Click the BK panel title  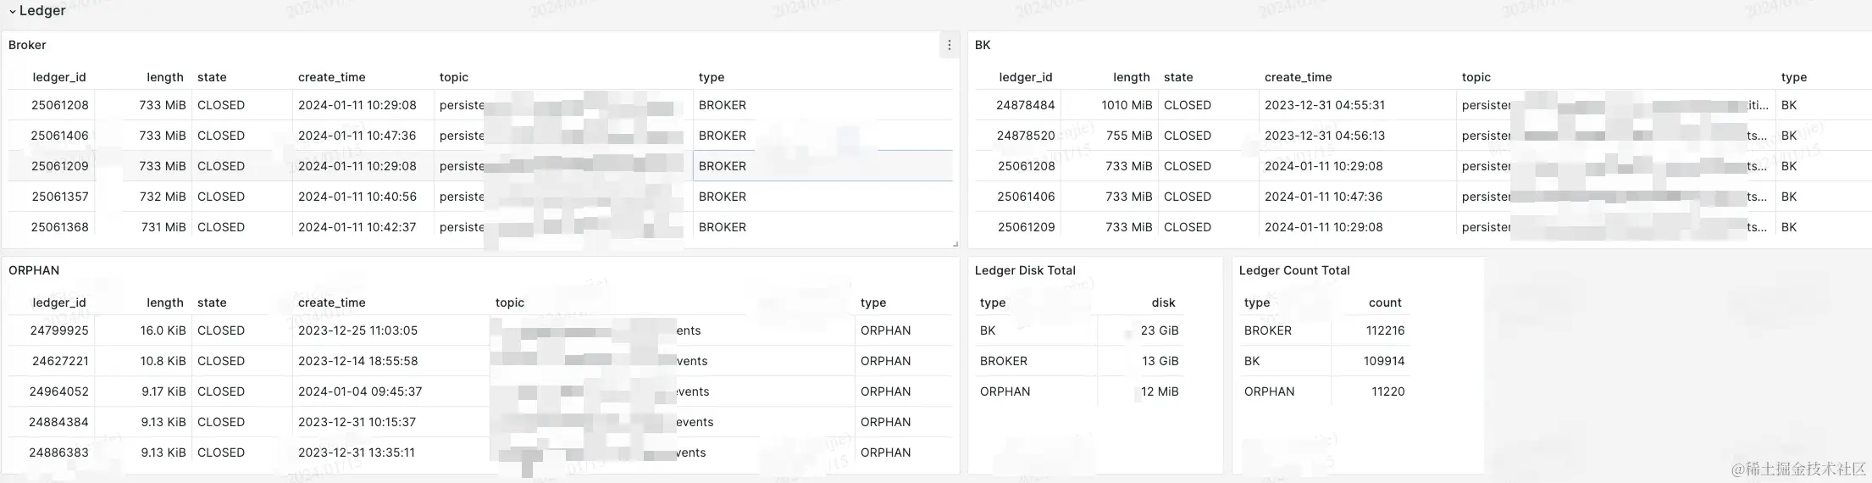[x=983, y=45]
